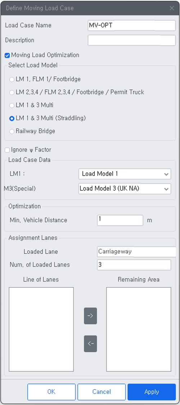Click the Cancel button
Screen dimensions: 180x405
point(102,392)
